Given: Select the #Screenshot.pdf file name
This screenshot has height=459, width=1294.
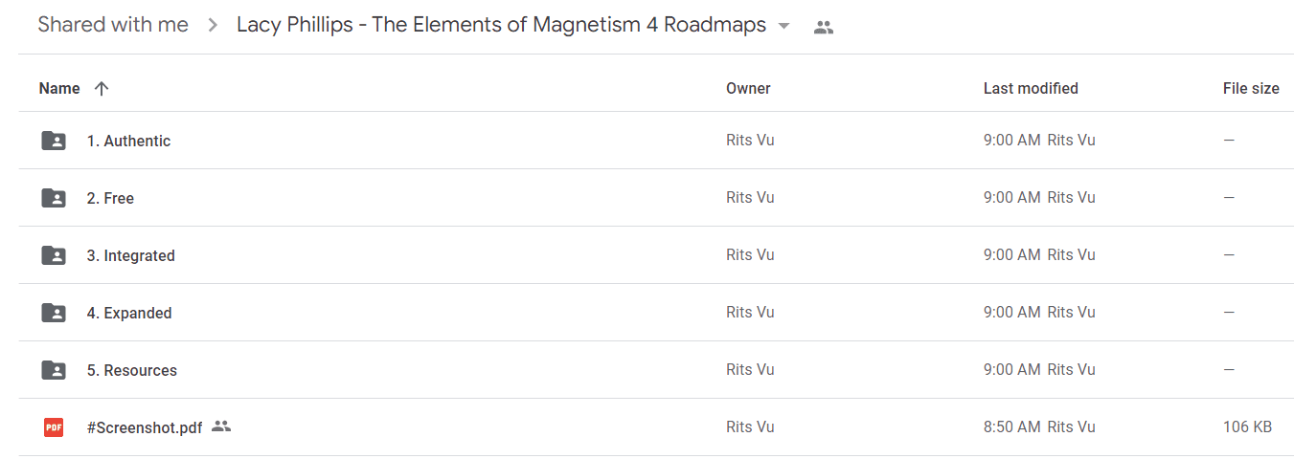Looking at the screenshot, I should click(x=145, y=427).
